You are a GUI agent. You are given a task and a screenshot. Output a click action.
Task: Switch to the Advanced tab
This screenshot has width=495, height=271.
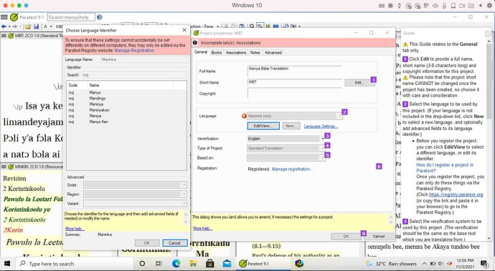pos(273,53)
